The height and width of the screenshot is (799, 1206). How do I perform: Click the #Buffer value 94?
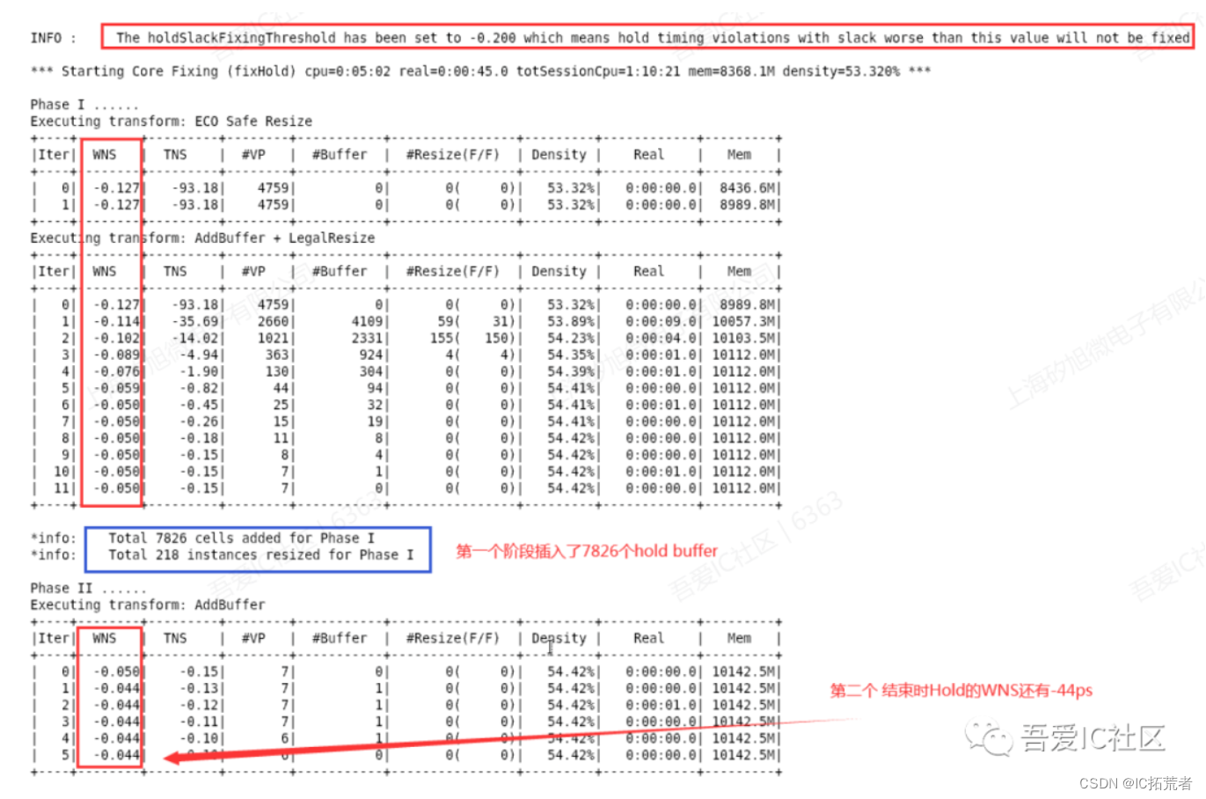point(376,389)
